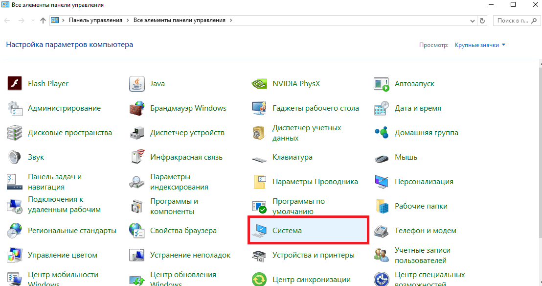
Task: Open the Дата и время calendar icon
Action: 382,108
